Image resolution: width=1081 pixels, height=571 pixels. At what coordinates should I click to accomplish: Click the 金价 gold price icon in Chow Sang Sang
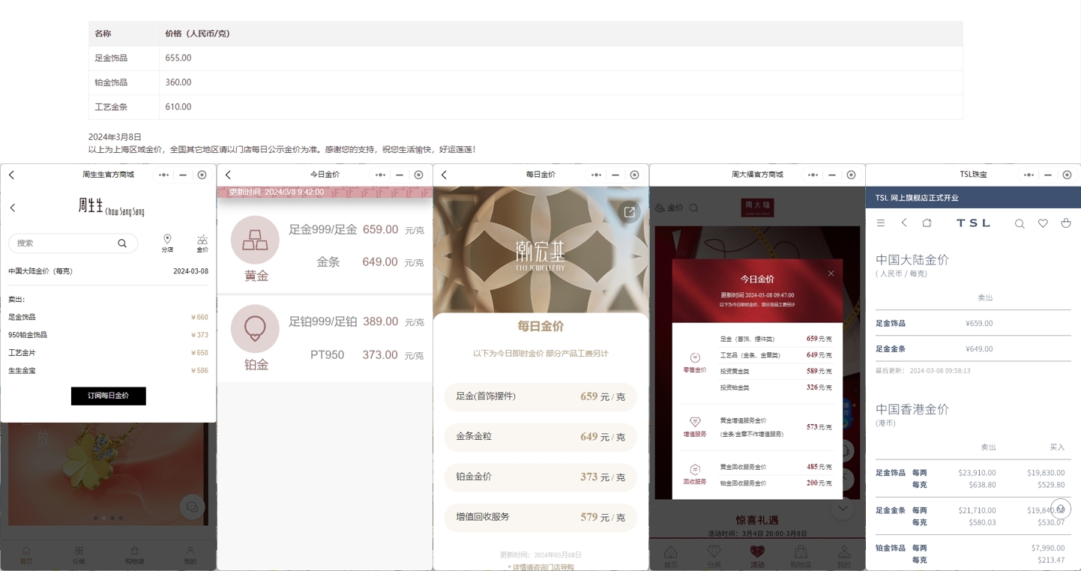coord(202,243)
